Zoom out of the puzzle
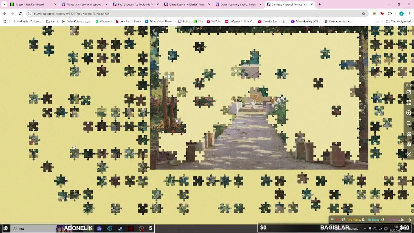Screen dimensions: 414x233 tap(409, 123)
